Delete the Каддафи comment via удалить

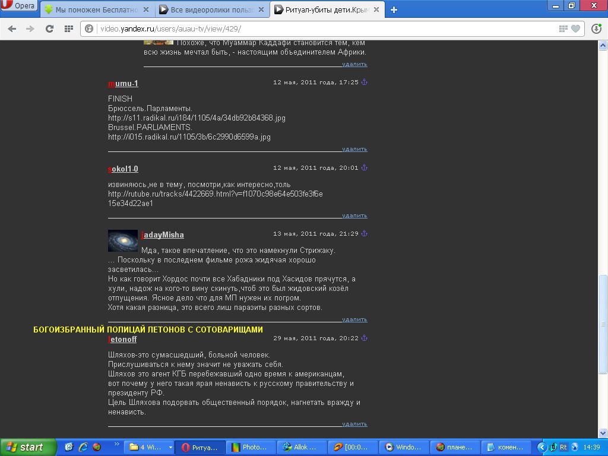354,64
